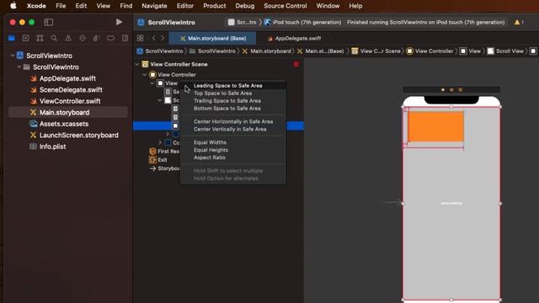Open the Product menu
Image resolution: width=539 pixels, height=303 pixels.
[215, 6]
